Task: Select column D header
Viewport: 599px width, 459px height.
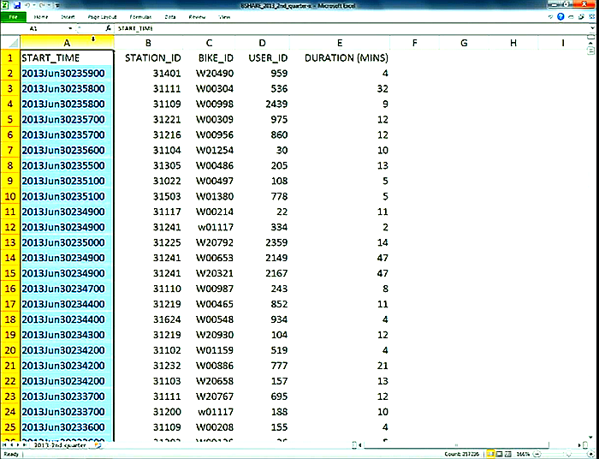Action: tap(262, 43)
